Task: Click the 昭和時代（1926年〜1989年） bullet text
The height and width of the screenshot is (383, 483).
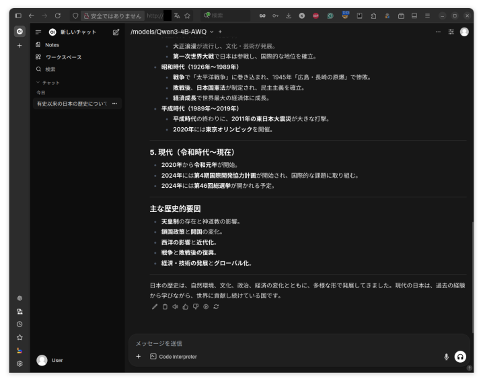Action: (x=200, y=67)
